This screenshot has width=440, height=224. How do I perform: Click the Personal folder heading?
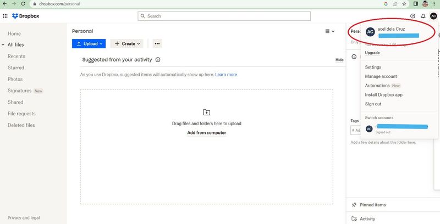[82, 31]
